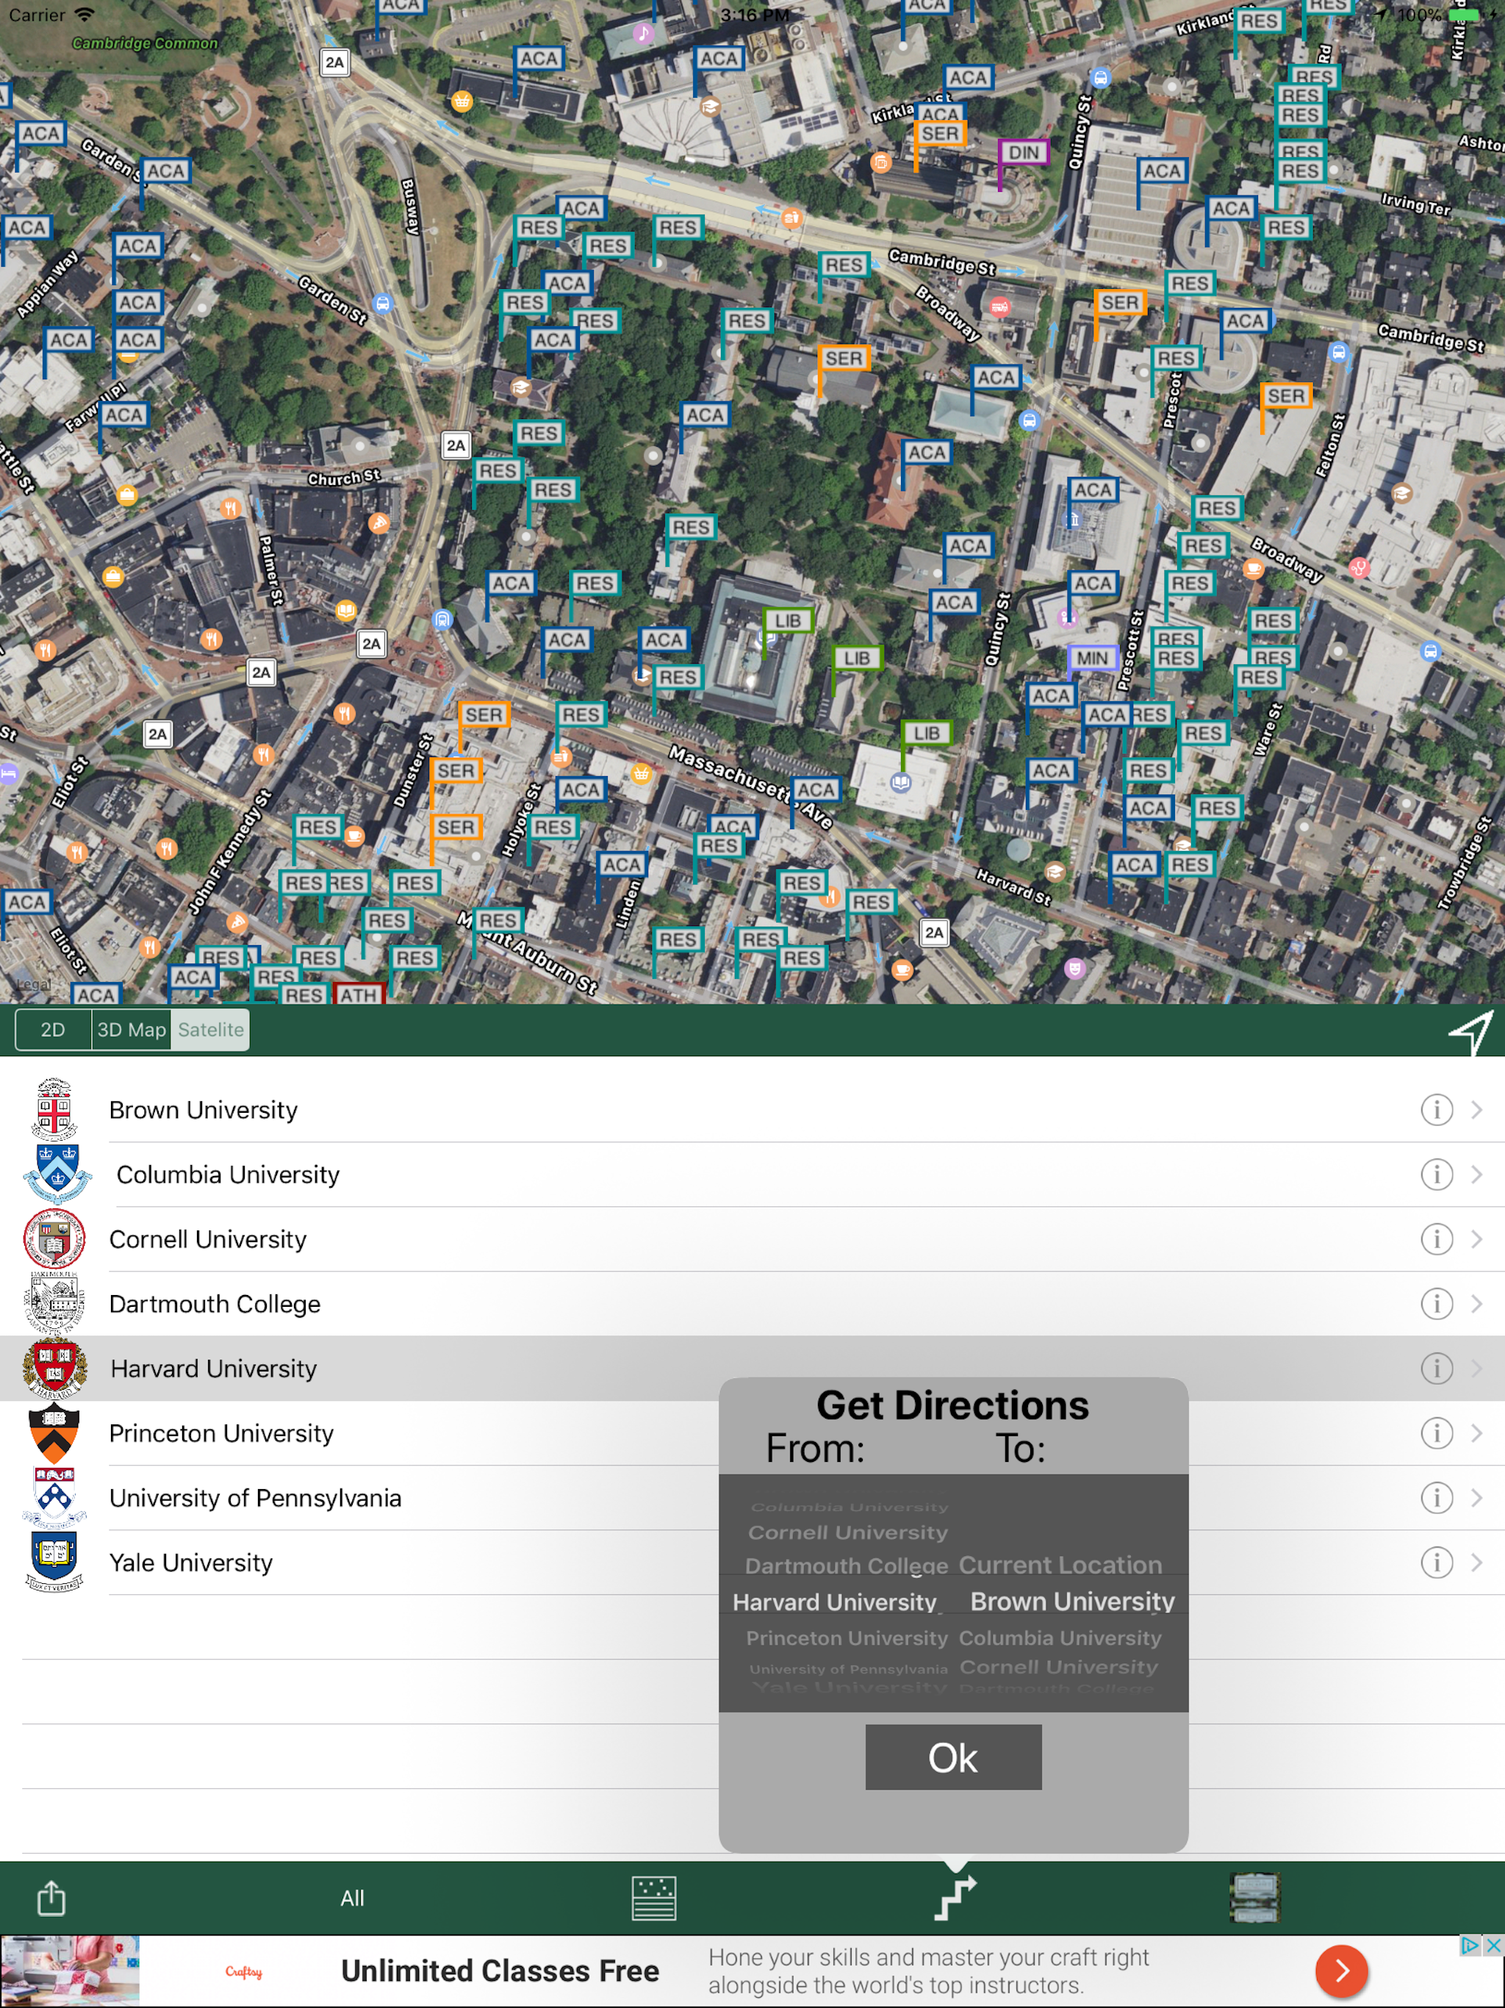The width and height of the screenshot is (1505, 2008).
Task: Select Dartmouth College in the list
Action: pyautogui.click(x=752, y=1304)
